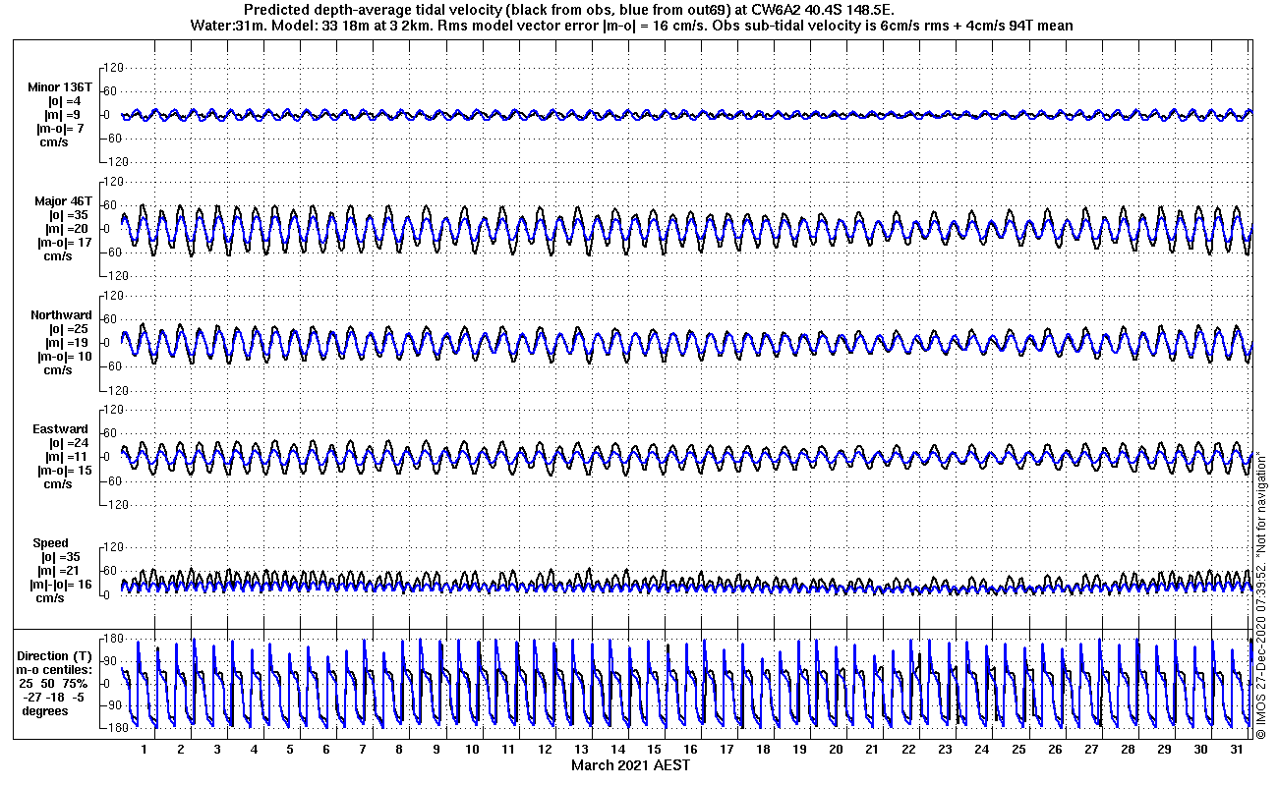Screen dimensions: 1278x786
Task: Click the '-60' y-tick in the Eastward panel
Action: coord(112,480)
